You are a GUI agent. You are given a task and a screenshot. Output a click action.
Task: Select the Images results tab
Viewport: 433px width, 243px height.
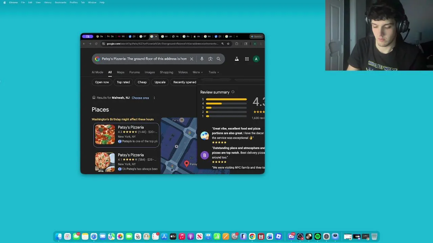point(150,72)
